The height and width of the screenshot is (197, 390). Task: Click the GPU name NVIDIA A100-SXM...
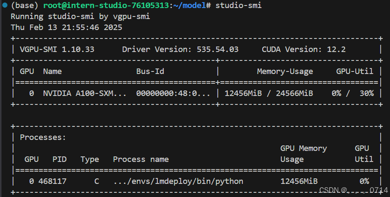[x=85, y=93]
